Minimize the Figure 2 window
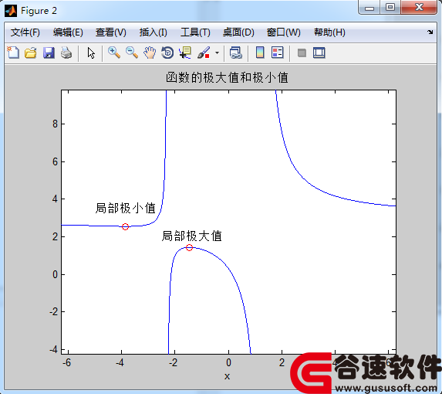442x394 pixels. (369, 7)
